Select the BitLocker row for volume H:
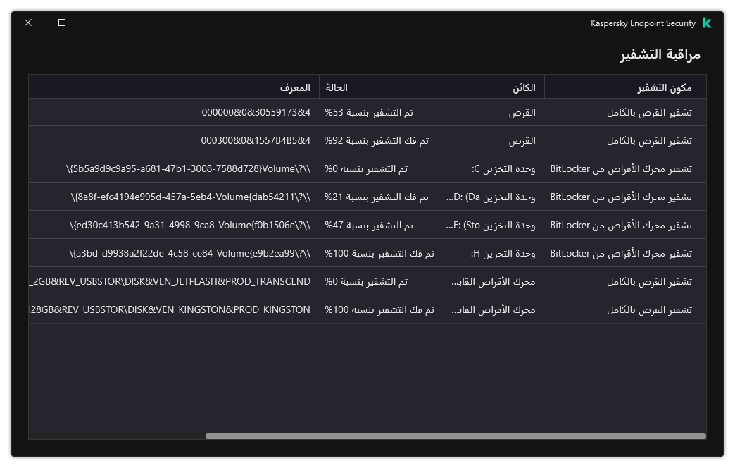The width and height of the screenshot is (735, 468). [x=493, y=253]
